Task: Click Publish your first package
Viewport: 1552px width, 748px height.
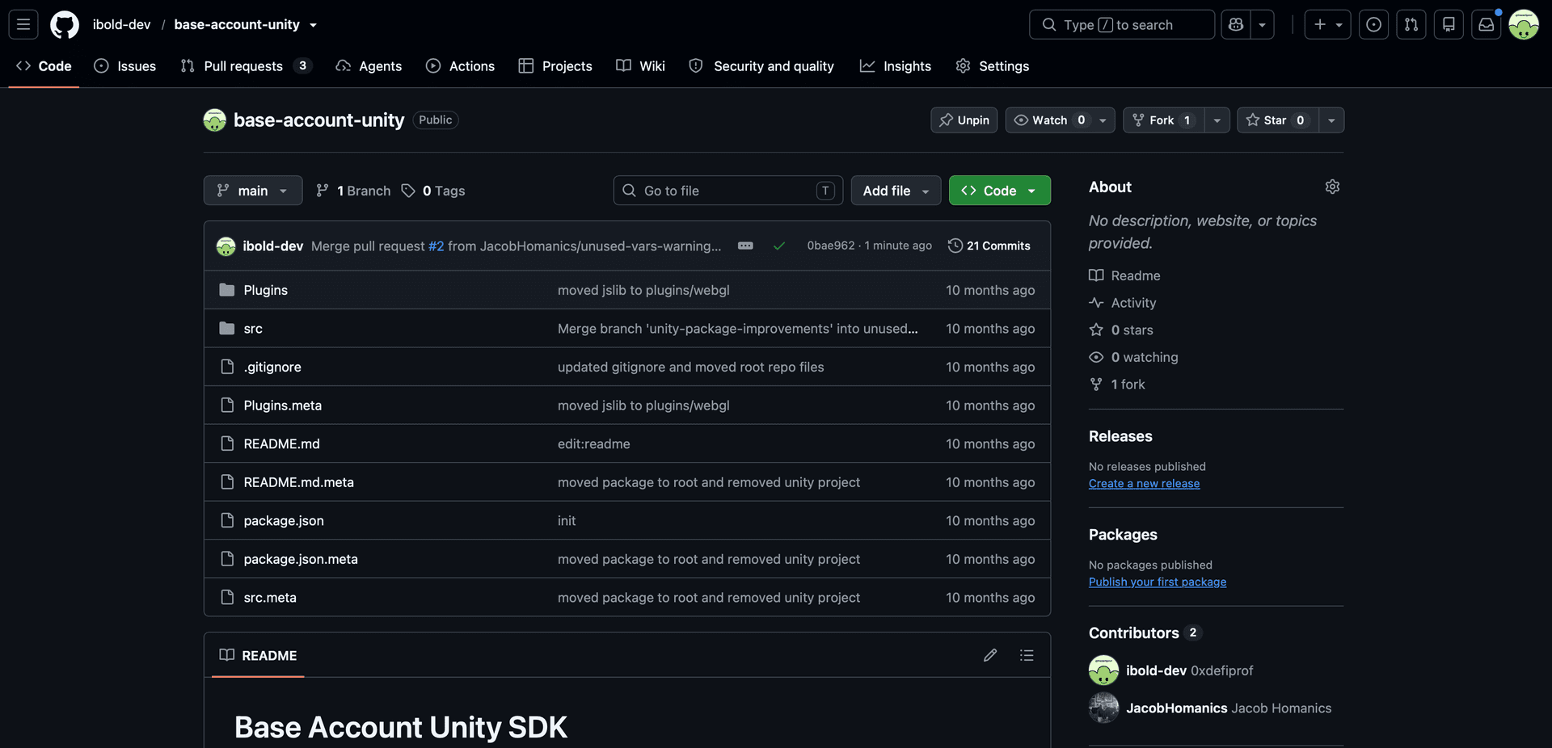Action: point(1158,582)
